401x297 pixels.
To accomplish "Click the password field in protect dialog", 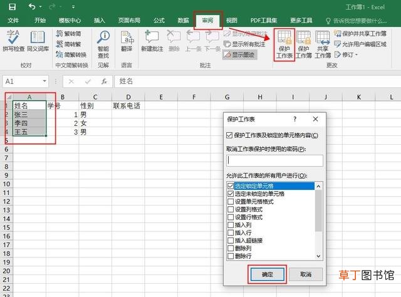I will pos(274,160).
